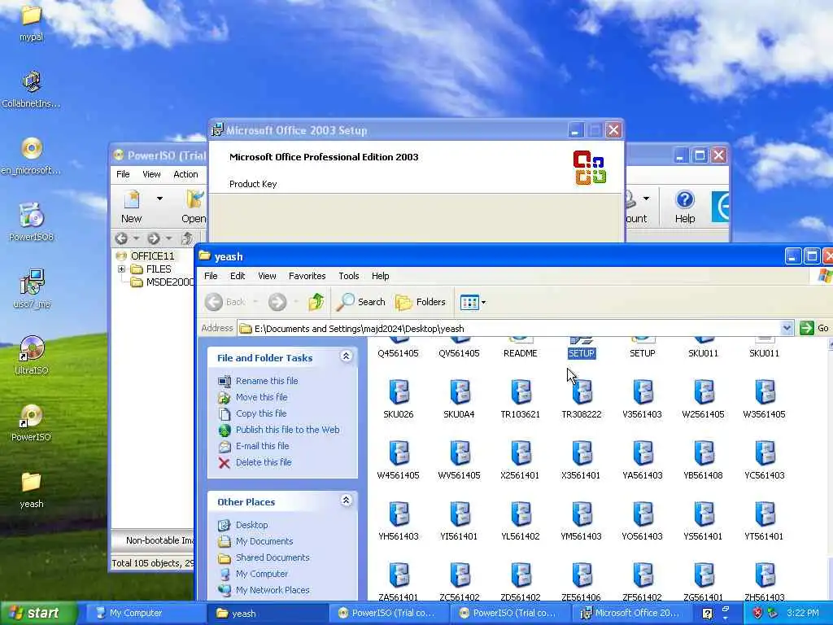Select OFFICE11 root in PowerISO tree

(x=152, y=256)
